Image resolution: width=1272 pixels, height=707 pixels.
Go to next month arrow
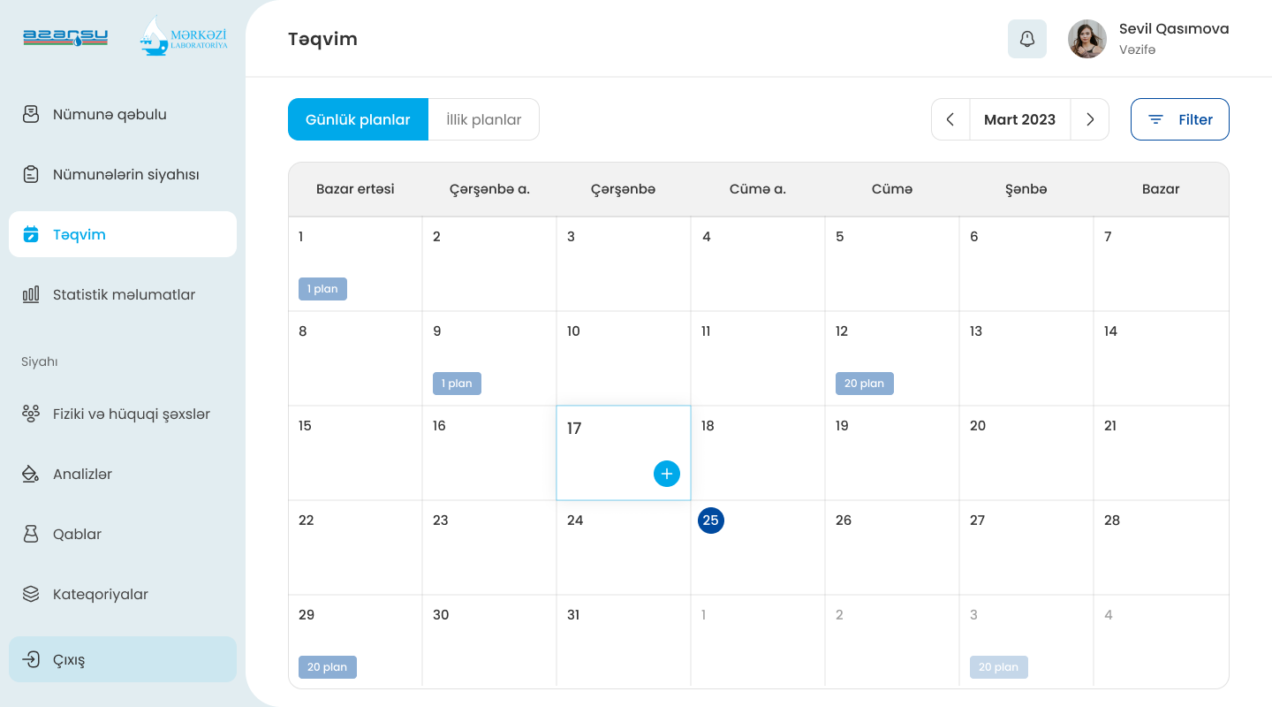coord(1090,119)
